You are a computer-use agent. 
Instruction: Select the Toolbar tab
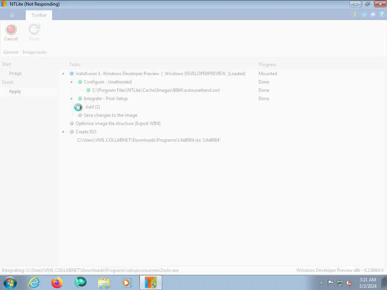click(x=39, y=15)
